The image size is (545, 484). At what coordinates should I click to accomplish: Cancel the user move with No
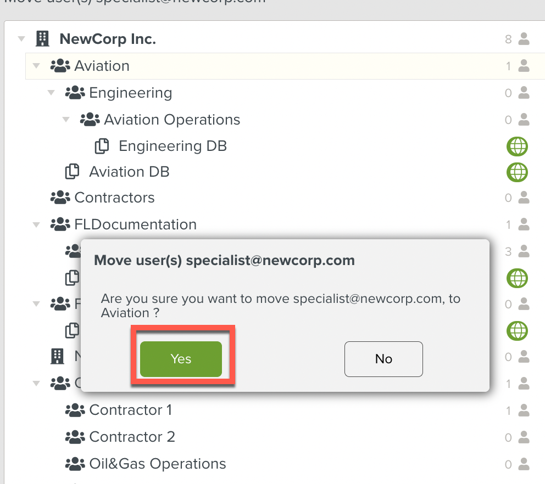[x=383, y=359]
